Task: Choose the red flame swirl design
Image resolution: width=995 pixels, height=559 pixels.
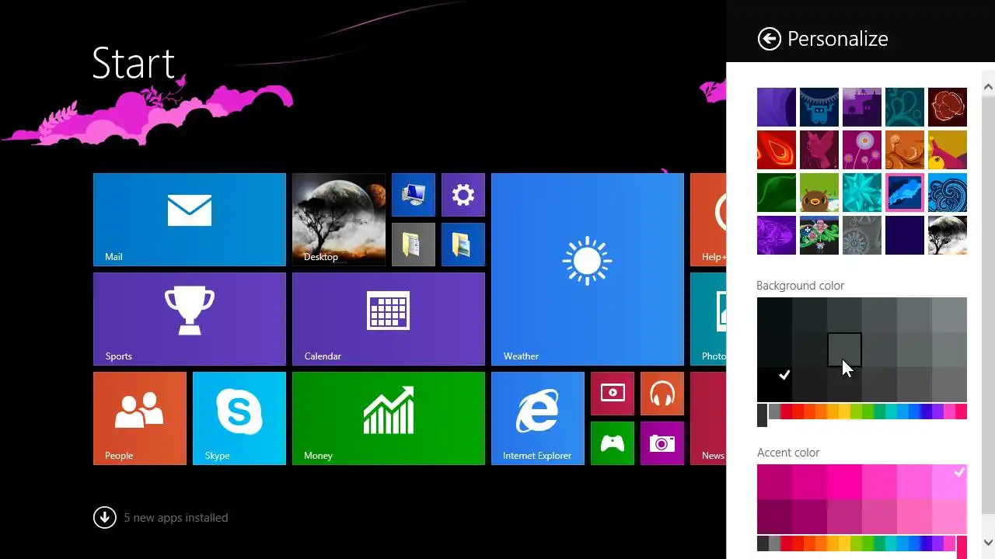Action: tap(777, 150)
